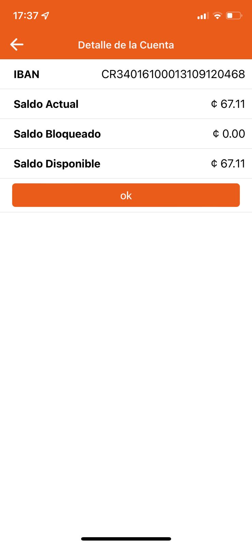
Task: Tap the Detalle de la Cuenta title
Action: [126, 45]
